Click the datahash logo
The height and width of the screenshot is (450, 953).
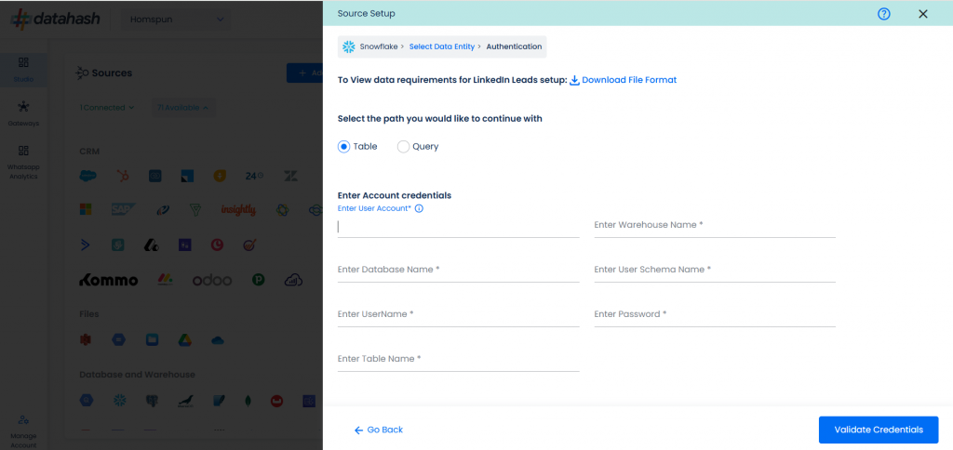tap(56, 19)
